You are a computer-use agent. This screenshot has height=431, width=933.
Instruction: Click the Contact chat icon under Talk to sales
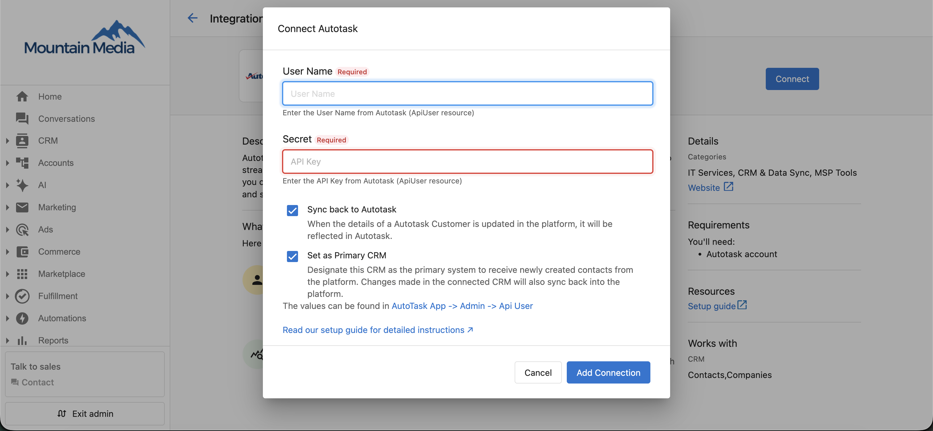tap(15, 382)
